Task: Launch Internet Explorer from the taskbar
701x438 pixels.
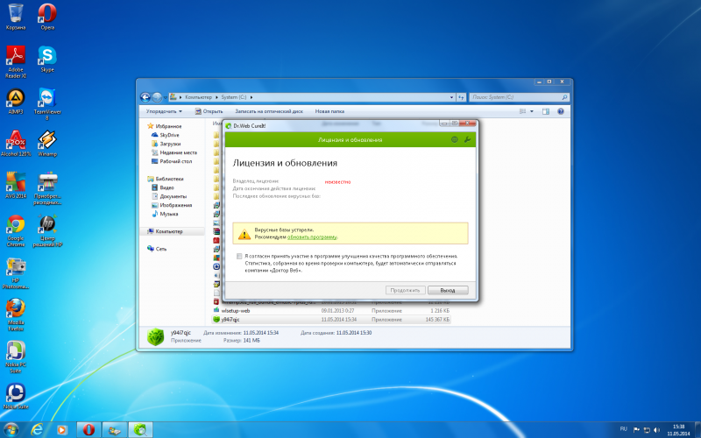Action: 37,430
